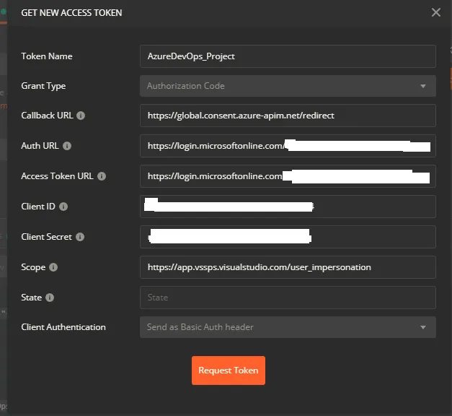Click the Client Authentication dropdown arrow
The width and height of the screenshot is (452, 416).
[x=423, y=328]
